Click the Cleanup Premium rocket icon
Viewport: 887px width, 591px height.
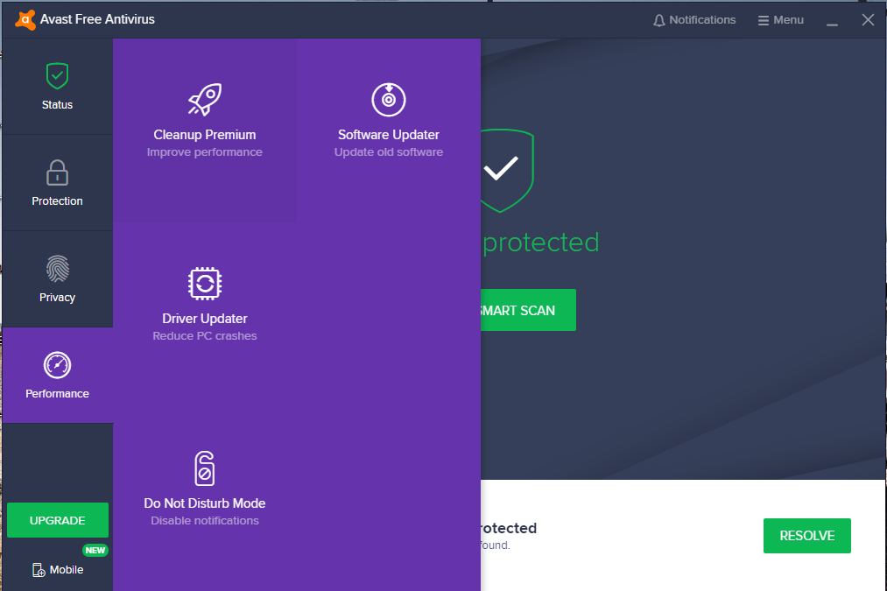[205, 100]
